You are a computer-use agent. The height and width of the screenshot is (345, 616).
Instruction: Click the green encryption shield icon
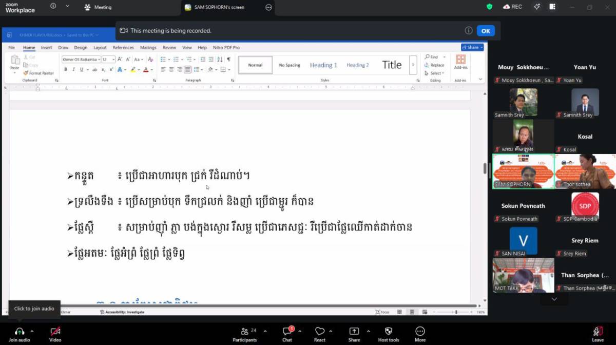coord(490,7)
